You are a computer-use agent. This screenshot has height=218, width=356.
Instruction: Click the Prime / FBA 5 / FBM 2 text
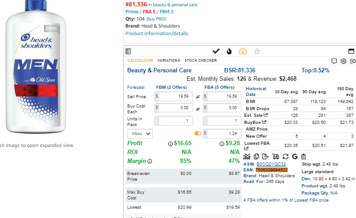tap(150, 12)
